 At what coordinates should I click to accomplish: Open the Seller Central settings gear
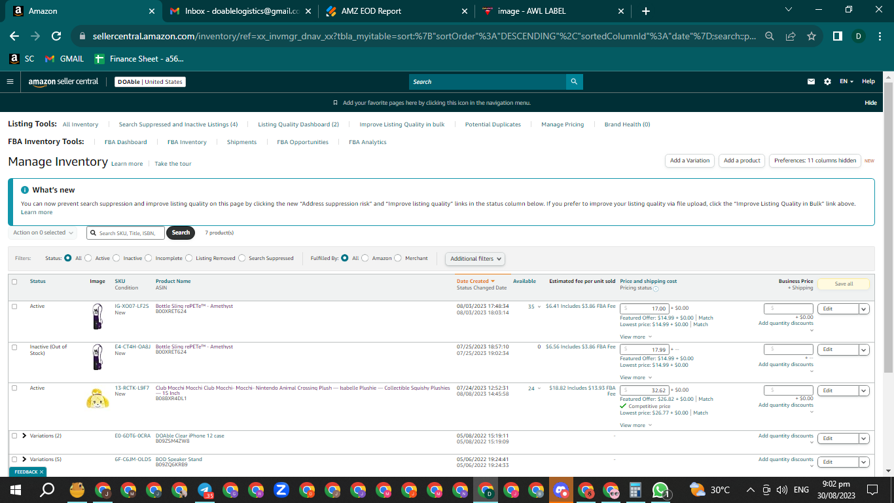[x=827, y=82]
